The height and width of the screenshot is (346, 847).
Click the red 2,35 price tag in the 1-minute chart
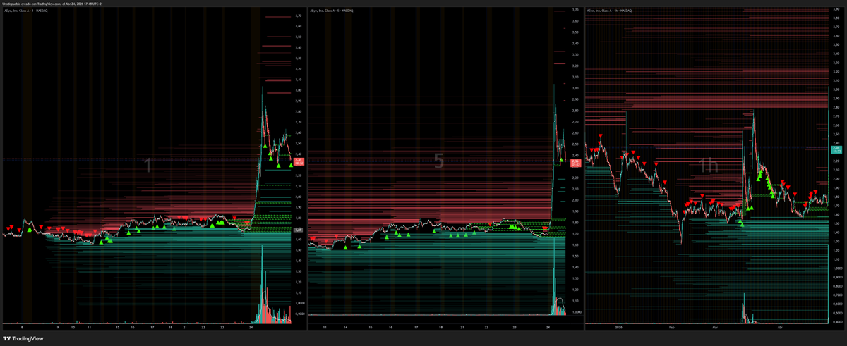coord(299,161)
